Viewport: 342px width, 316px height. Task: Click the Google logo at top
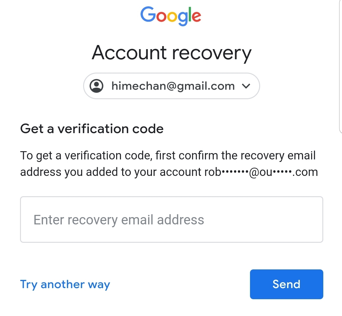point(171,16)
